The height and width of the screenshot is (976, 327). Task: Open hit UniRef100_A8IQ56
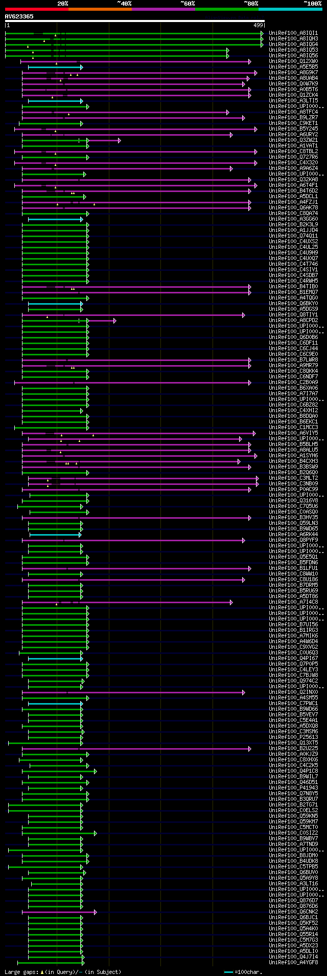tap(293, 56)
